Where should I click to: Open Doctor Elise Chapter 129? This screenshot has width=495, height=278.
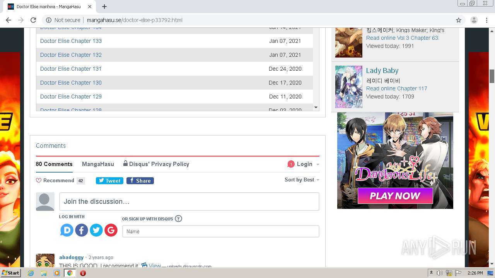coord(71,97)
